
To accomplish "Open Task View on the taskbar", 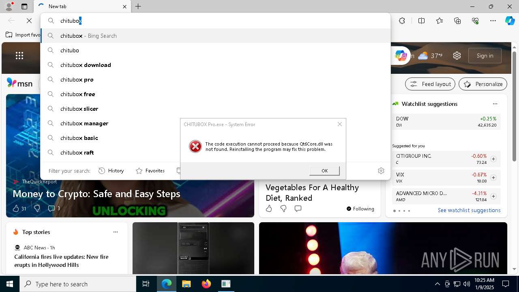I will click(146, 284).
